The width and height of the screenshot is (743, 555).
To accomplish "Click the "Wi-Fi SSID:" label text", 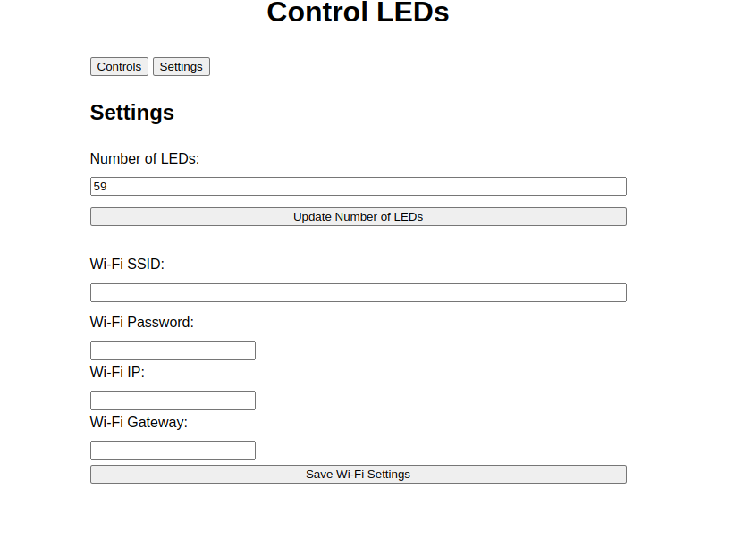I will coord(127,265).
